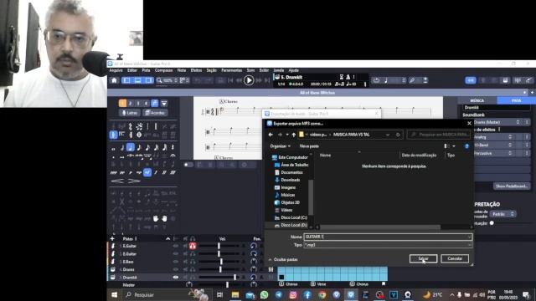The width and height of the screenshot is (536, 301).
Task: Open File Explorer from the taskbar
Action: (235, 294)
